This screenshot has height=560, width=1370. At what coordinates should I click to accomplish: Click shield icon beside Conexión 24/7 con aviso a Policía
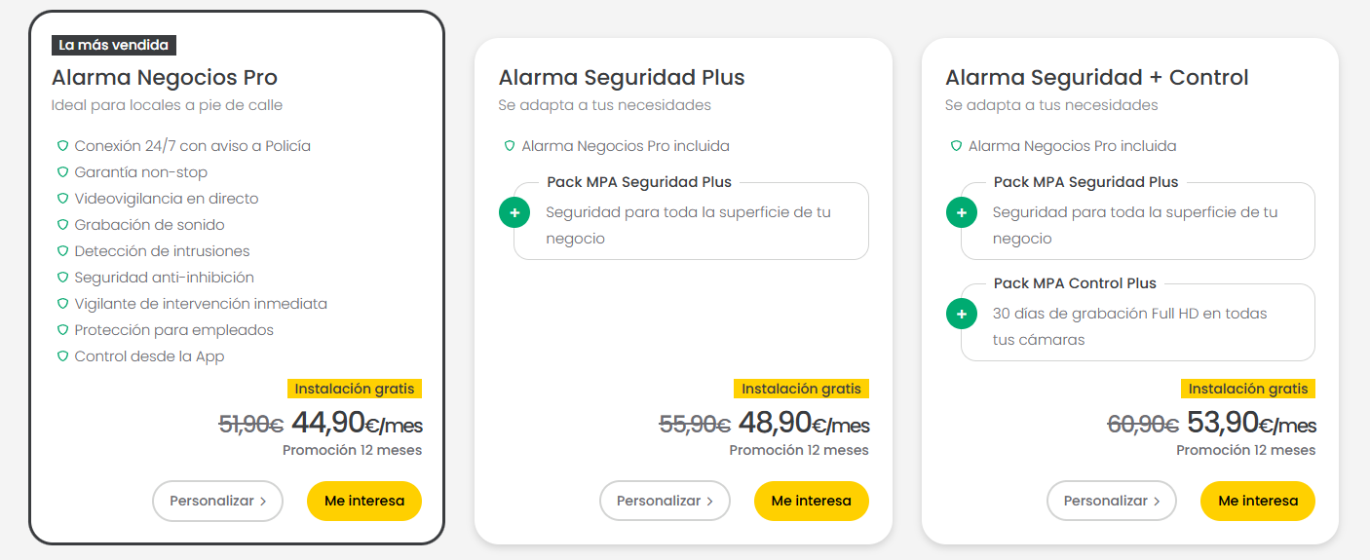(x=62, y=146)
